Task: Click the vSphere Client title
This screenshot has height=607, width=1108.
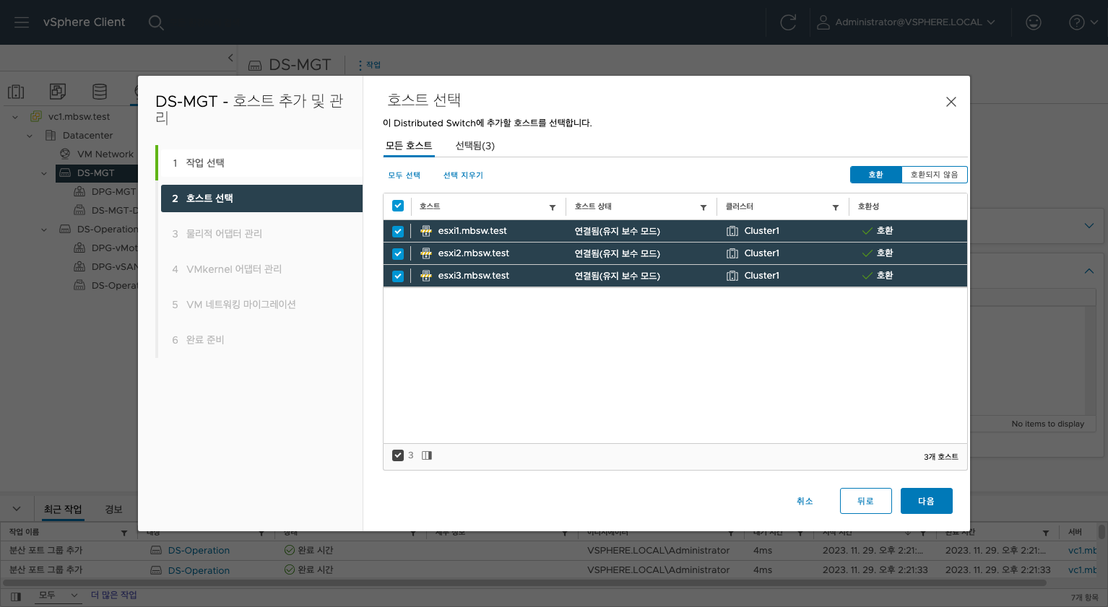Action: pos(84,22)
